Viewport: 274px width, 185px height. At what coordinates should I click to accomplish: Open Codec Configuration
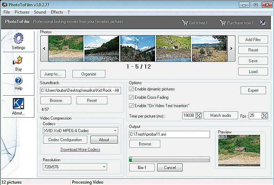[65, 140]
